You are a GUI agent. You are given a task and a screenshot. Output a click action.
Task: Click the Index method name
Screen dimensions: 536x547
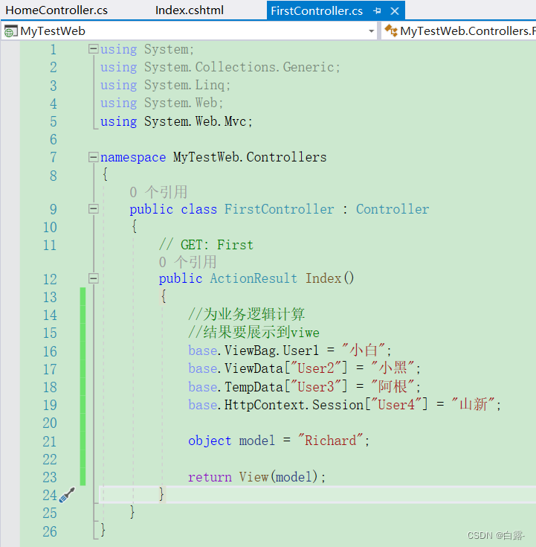(x=323, y=278)
